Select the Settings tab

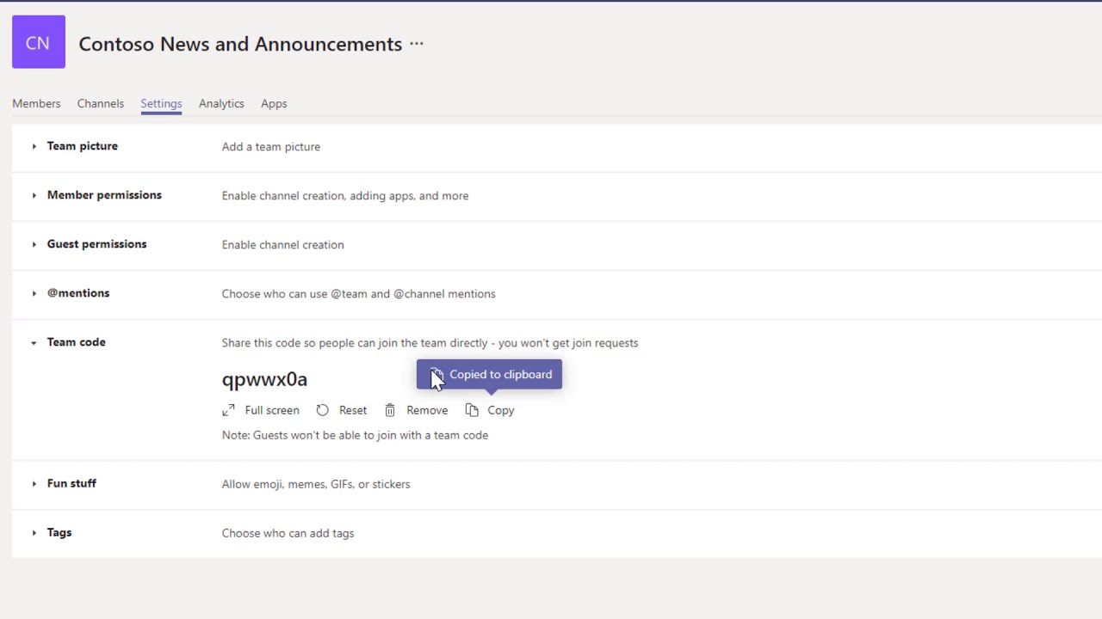click(161, 103)
